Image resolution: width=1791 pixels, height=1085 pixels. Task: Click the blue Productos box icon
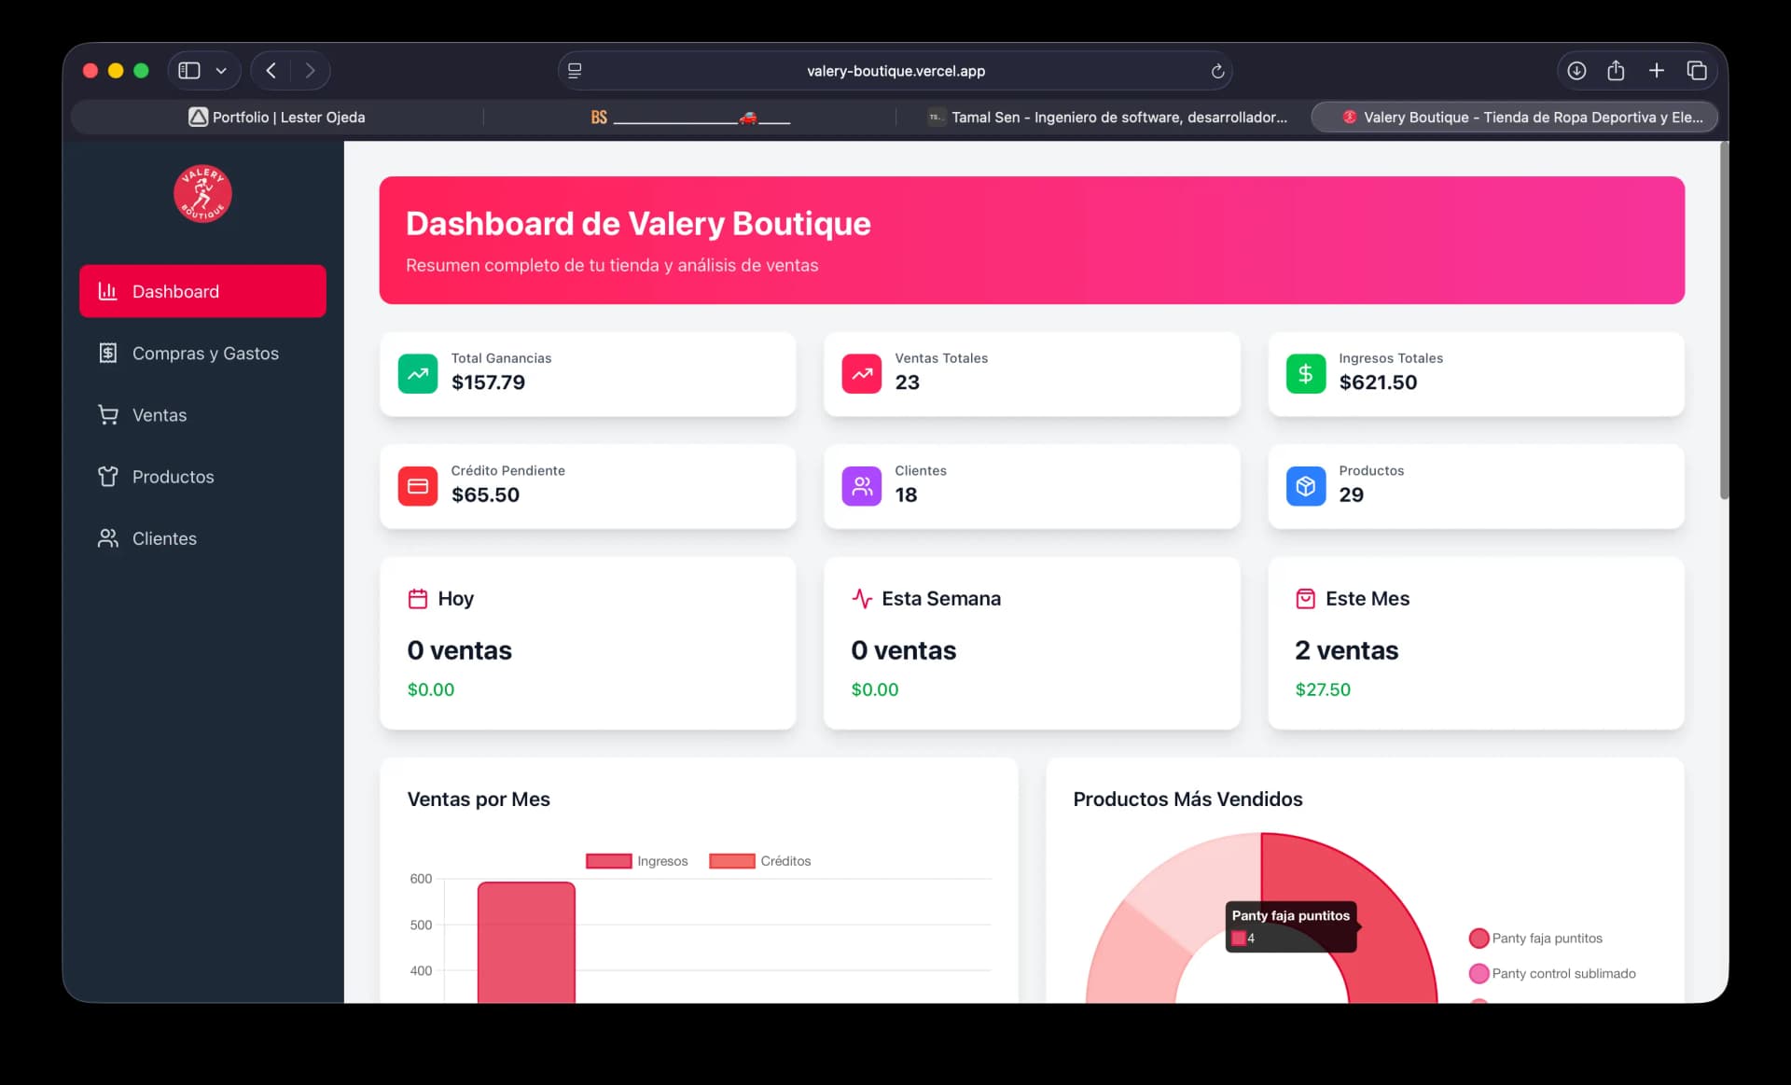[1305, 486]
